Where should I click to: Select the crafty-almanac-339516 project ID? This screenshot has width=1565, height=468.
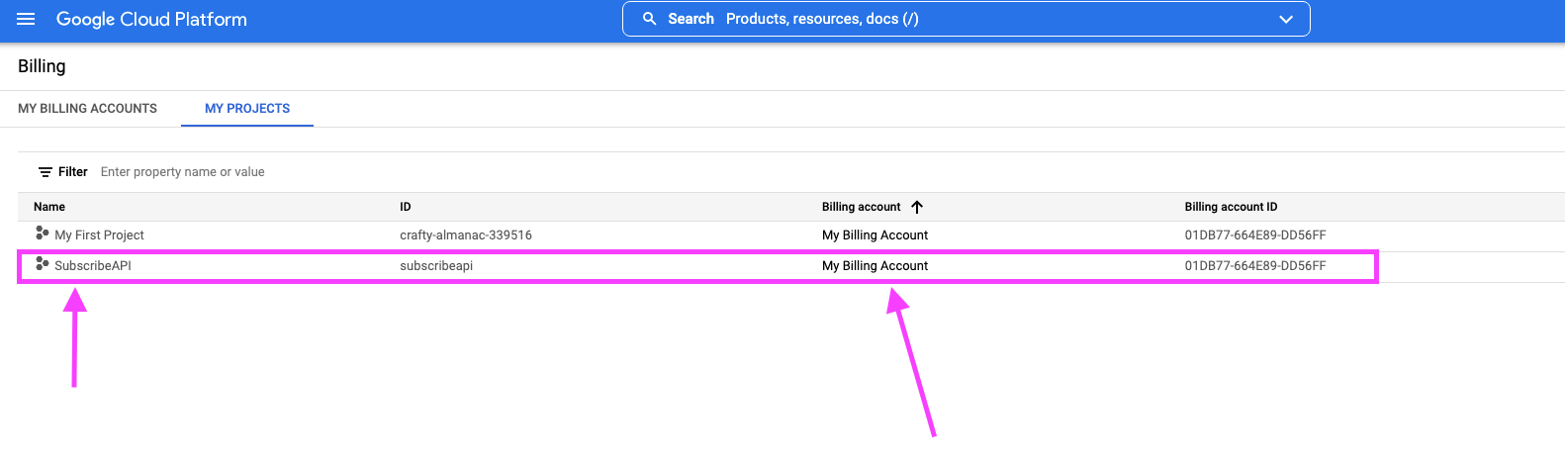click(x=466, y=235)
